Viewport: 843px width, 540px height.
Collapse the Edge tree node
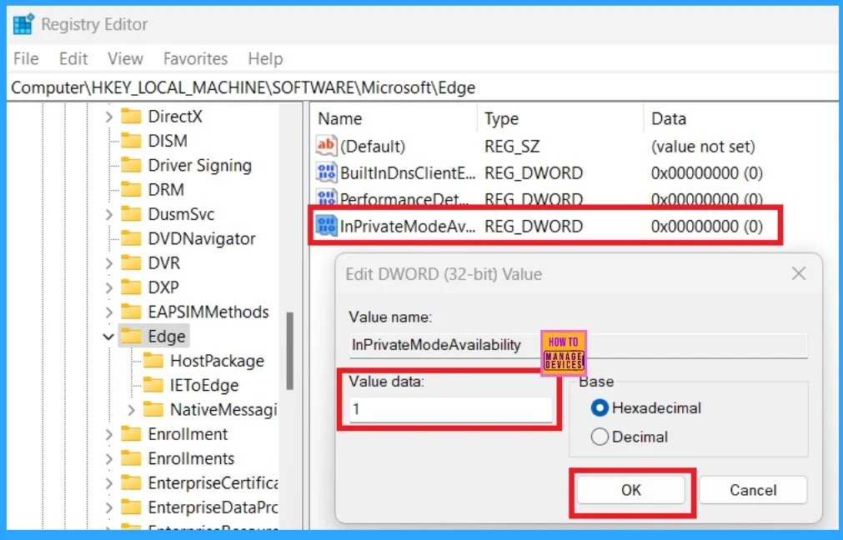(108, 337)
